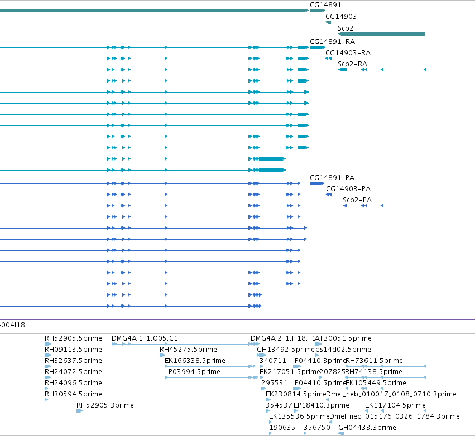The height and width of the screenshot is (436, 475).
Task: Select EST GH13492.5prime
Action: tap(286, 350)
